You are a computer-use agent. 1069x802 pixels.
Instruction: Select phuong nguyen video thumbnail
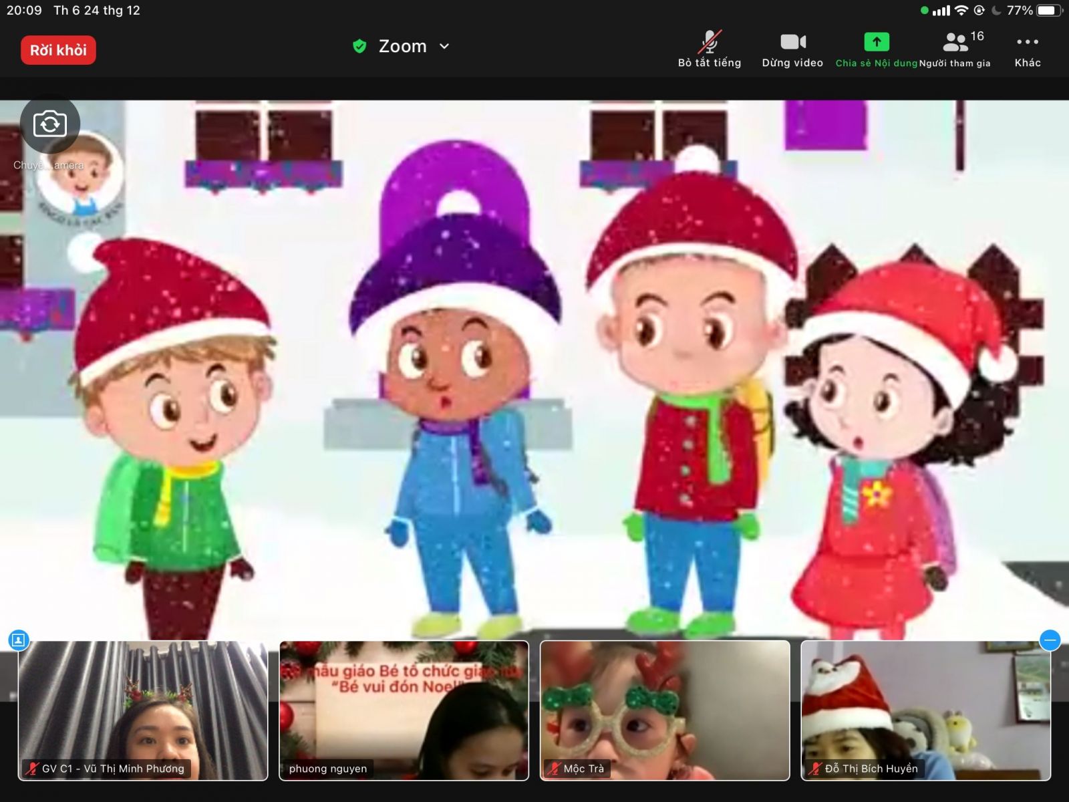point(404,710)
